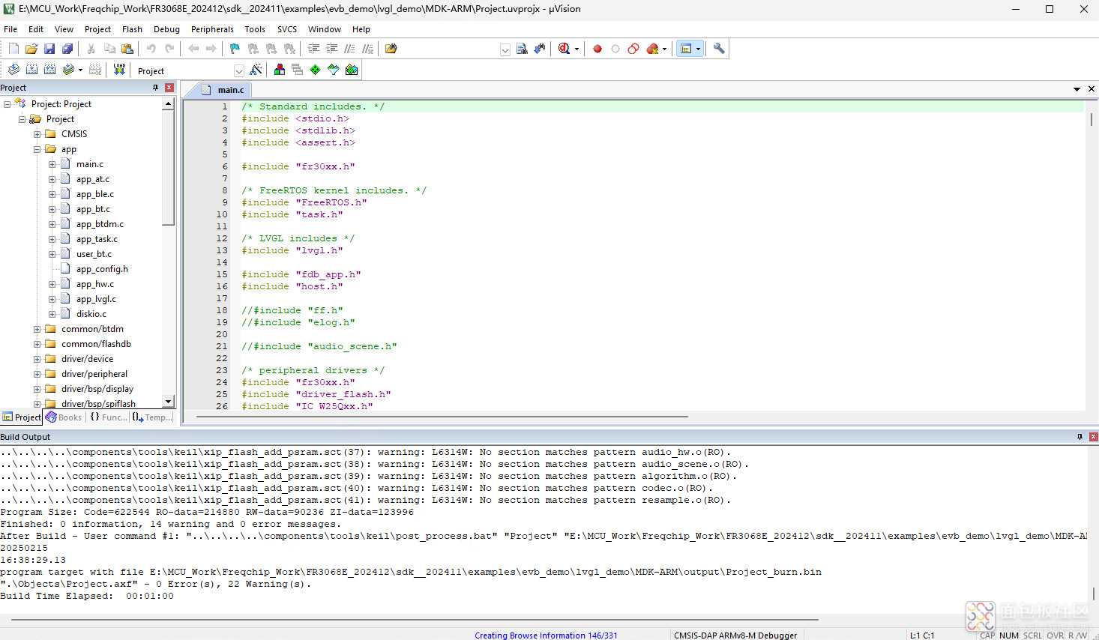This screenshot has width=1099, height=640.
Task: Expand the common/btdm folder
Action: [37, 329]
